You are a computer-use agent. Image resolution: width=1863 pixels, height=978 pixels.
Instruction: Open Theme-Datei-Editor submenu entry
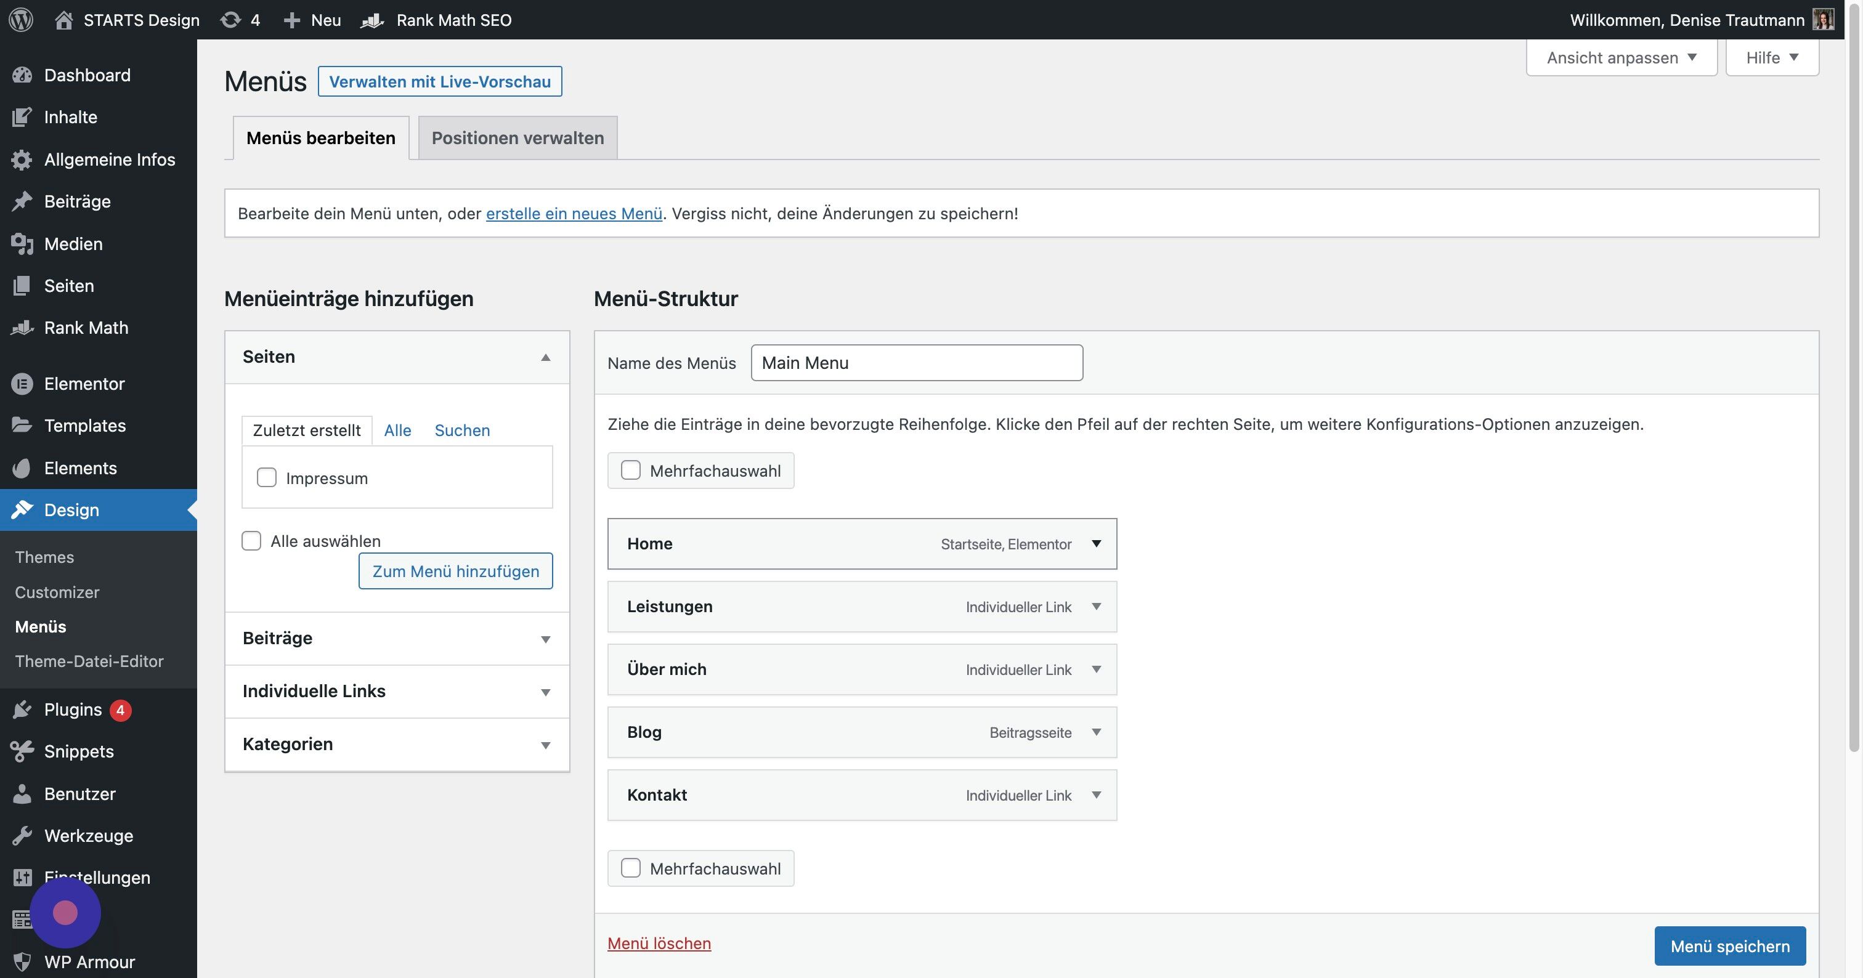point(89,661)
